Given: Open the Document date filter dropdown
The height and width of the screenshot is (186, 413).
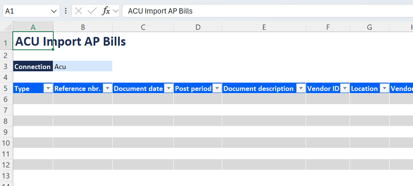Looking at the screenshot, I should coord(169,89).
